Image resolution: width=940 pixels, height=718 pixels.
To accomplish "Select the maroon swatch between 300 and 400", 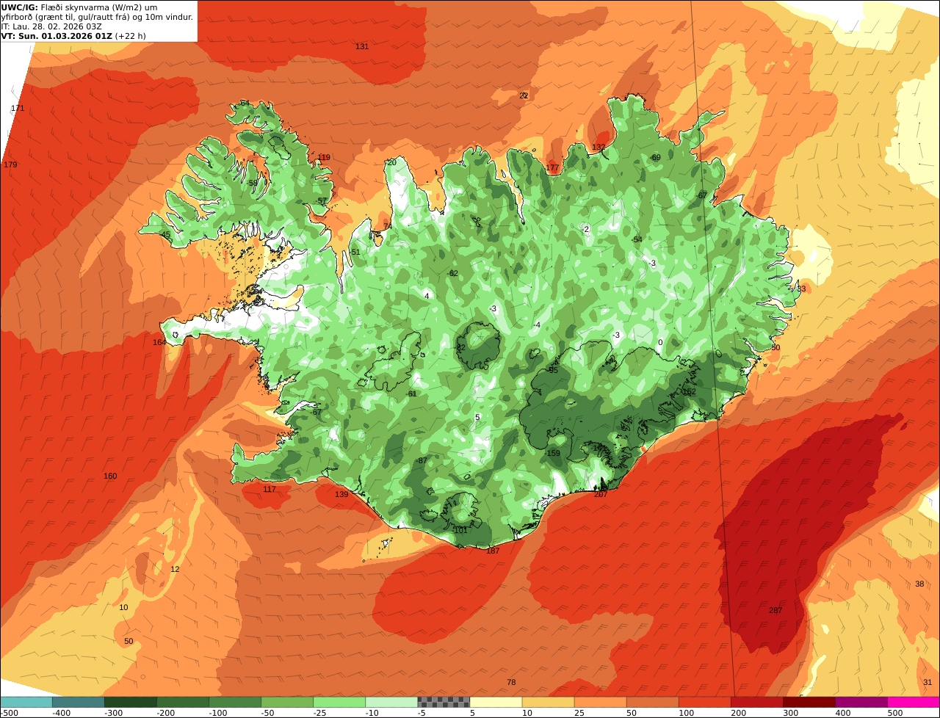I will [809, 703].
